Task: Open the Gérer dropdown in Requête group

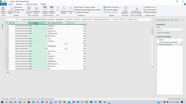Action: pos(17,12)
